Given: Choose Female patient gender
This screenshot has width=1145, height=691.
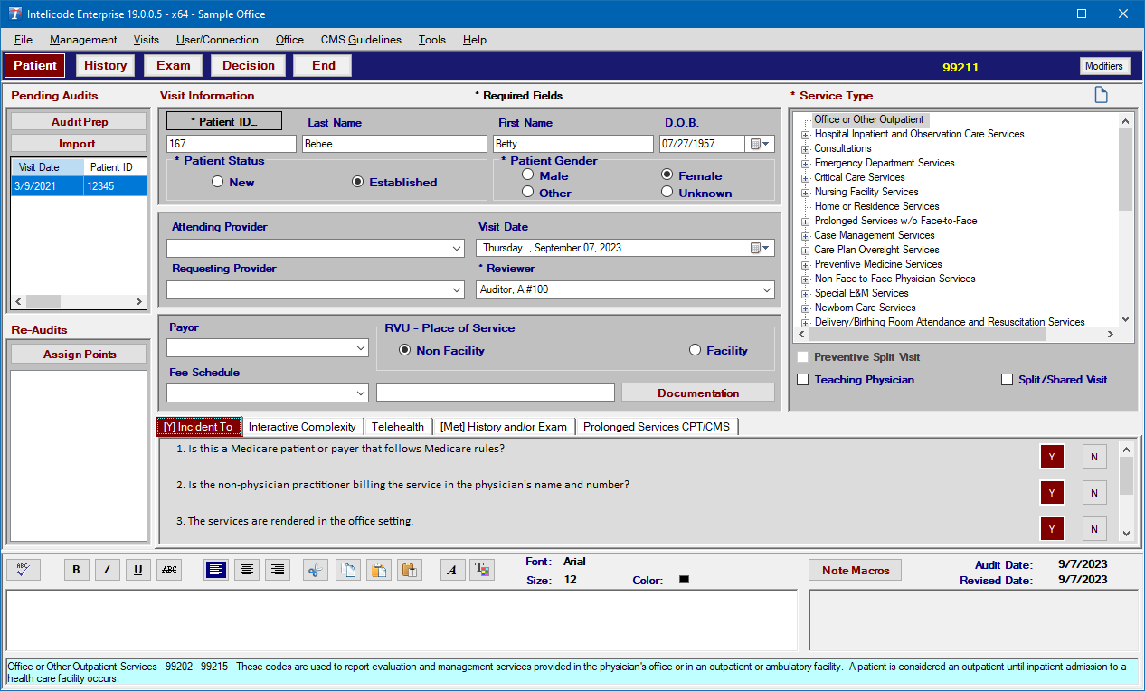Looking at the screenshot, I should [x=667, y=175].
